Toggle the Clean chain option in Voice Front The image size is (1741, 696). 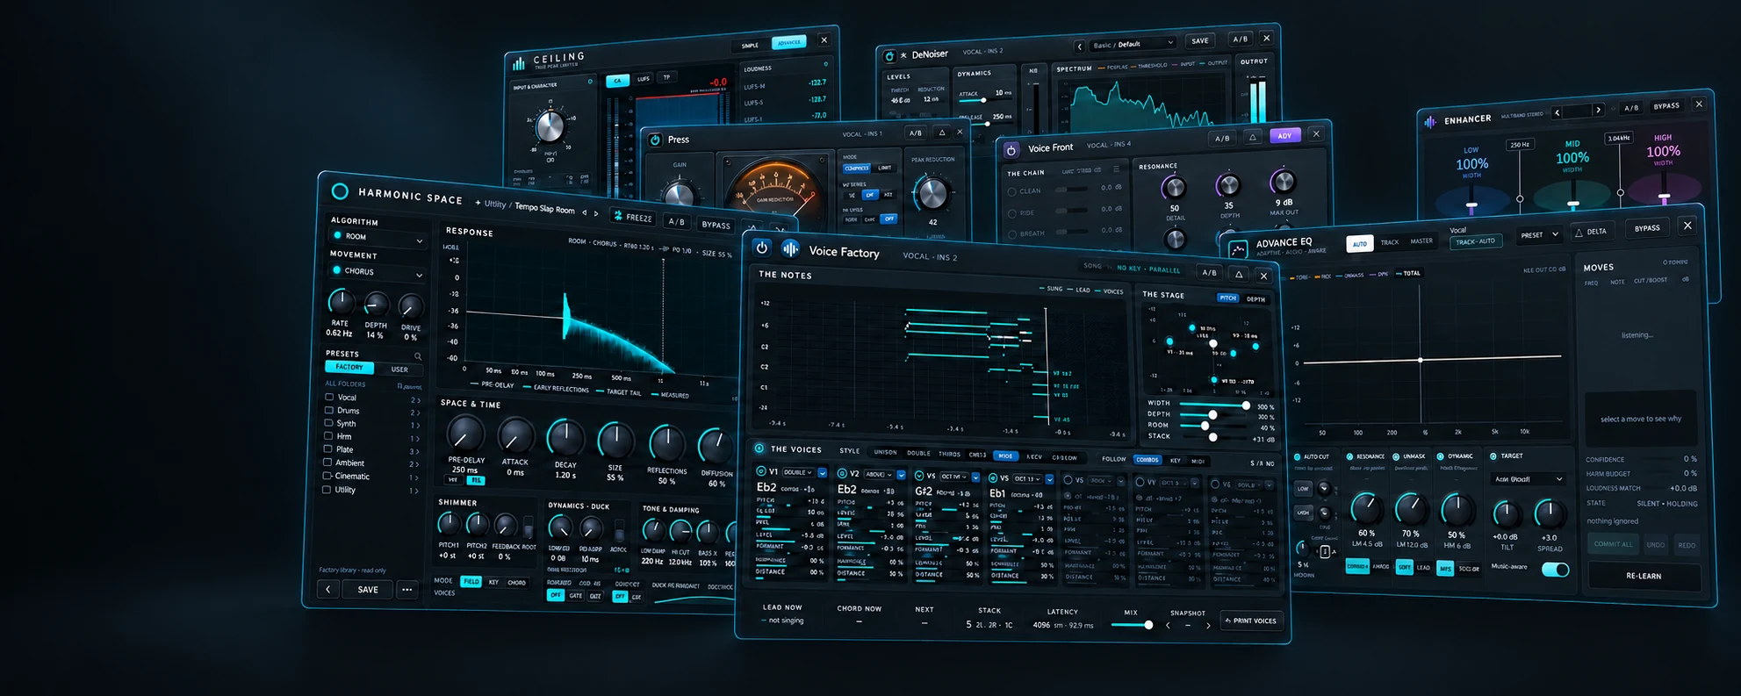coord(1011,191)
